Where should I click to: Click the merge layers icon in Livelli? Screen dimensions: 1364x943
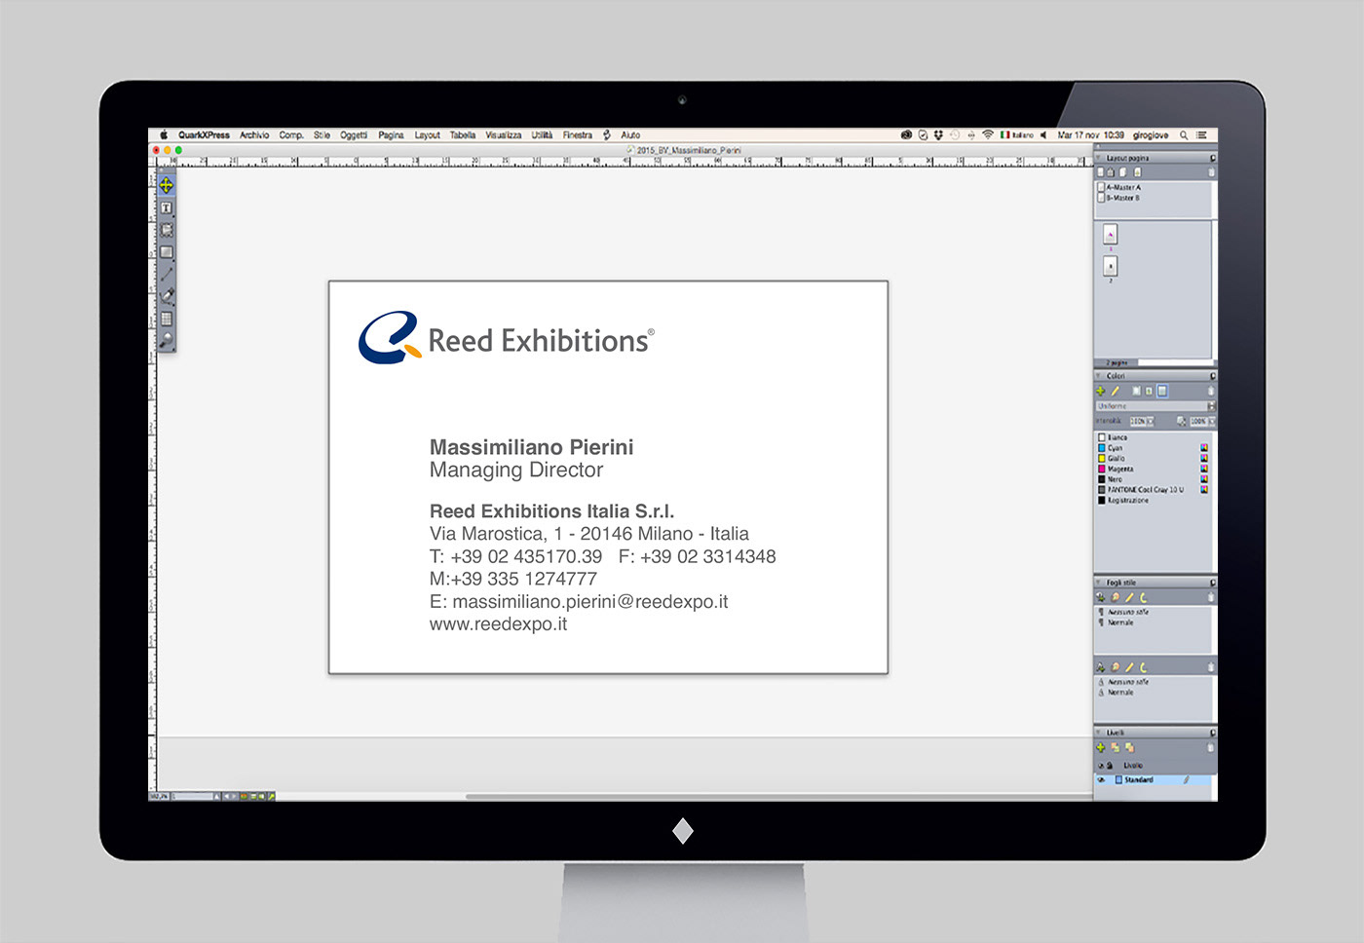click(x=1130, y=748)
